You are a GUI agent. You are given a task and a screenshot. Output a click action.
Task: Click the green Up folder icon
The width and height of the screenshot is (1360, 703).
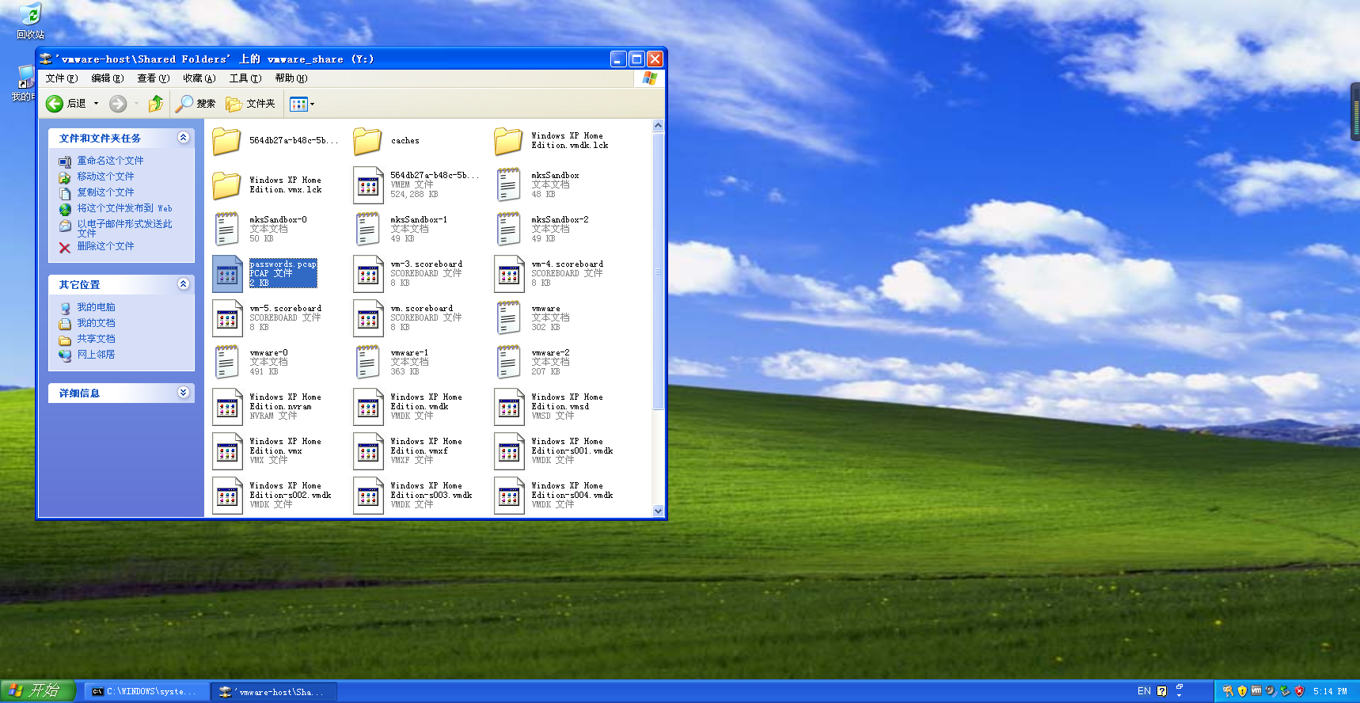tap(156, 104)
